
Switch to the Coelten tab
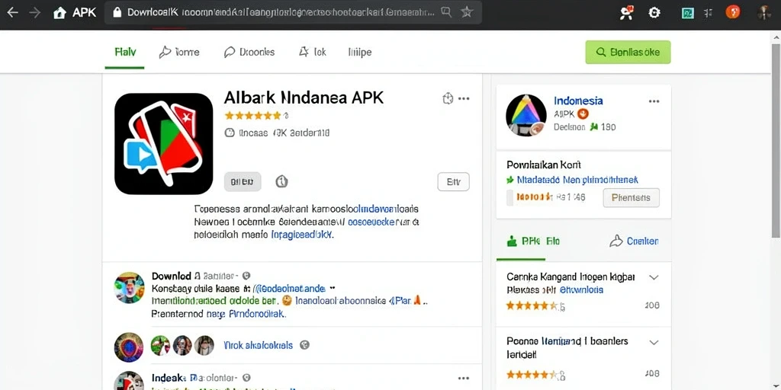coord(634,241)
